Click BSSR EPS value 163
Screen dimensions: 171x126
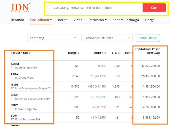point(117,97)
